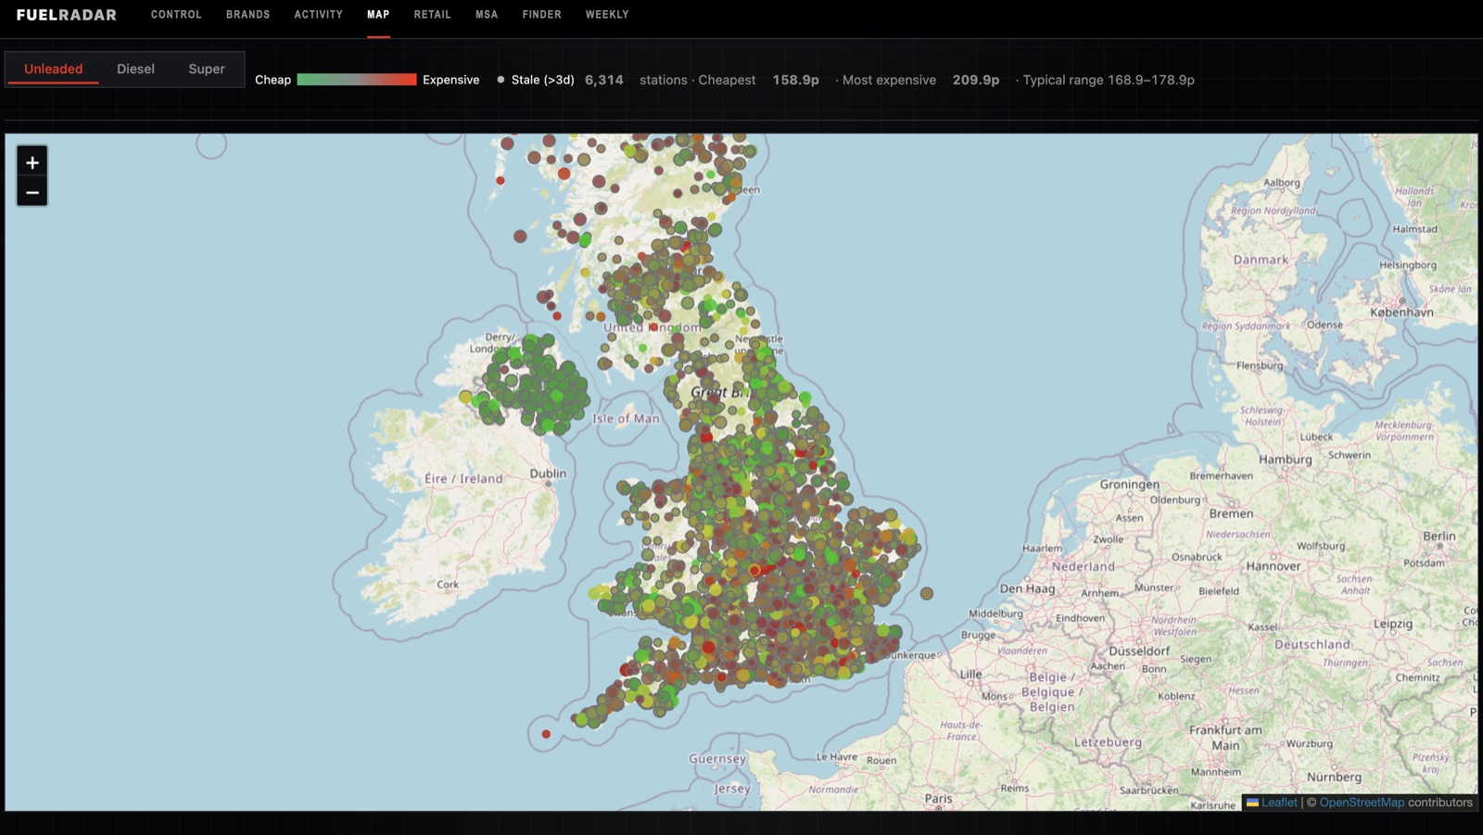1483x835 pixels.
Task: Click the FUELRADAR logo
Action: [x=67, y=15]
